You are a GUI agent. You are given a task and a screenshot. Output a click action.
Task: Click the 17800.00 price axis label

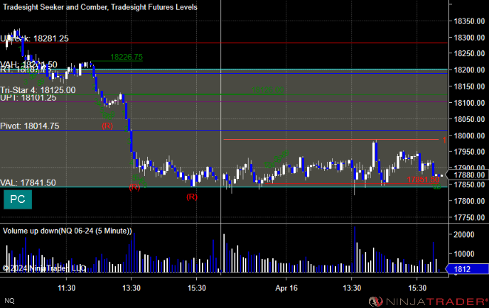coord(469,201)
